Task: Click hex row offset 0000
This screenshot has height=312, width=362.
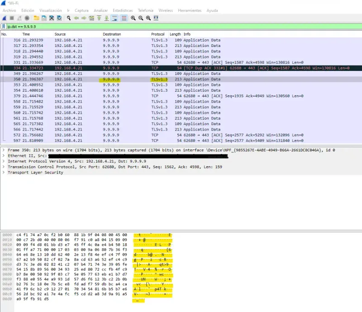Action: coord(7,235)
